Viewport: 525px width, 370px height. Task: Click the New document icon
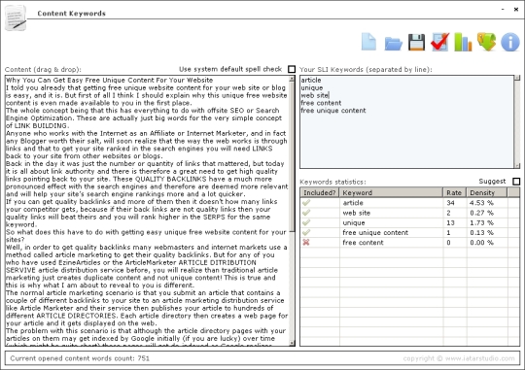[x=369, y=42]
